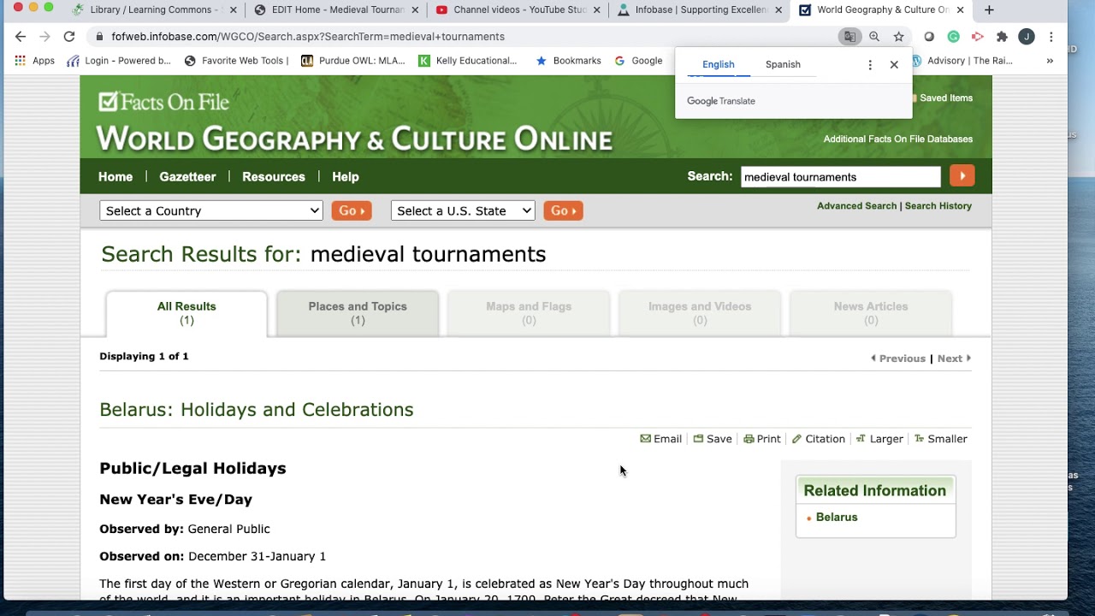Switch to the All Results tab
1095x616 pixels.
tap(186, 313)
